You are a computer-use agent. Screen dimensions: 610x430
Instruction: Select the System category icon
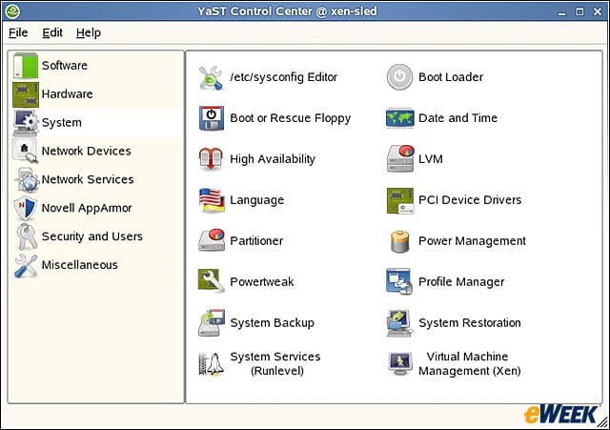26,123
